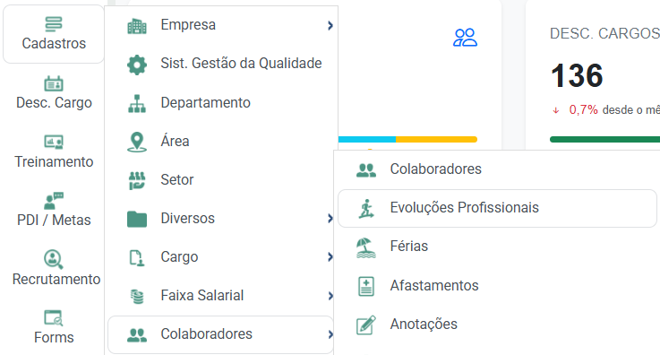
Task: Click the map pin Área icon
Action: point(137,142)
